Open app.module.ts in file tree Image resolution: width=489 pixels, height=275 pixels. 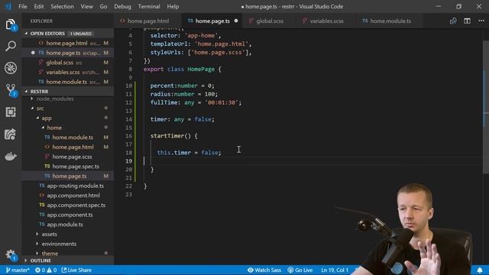tap(68, 225)
